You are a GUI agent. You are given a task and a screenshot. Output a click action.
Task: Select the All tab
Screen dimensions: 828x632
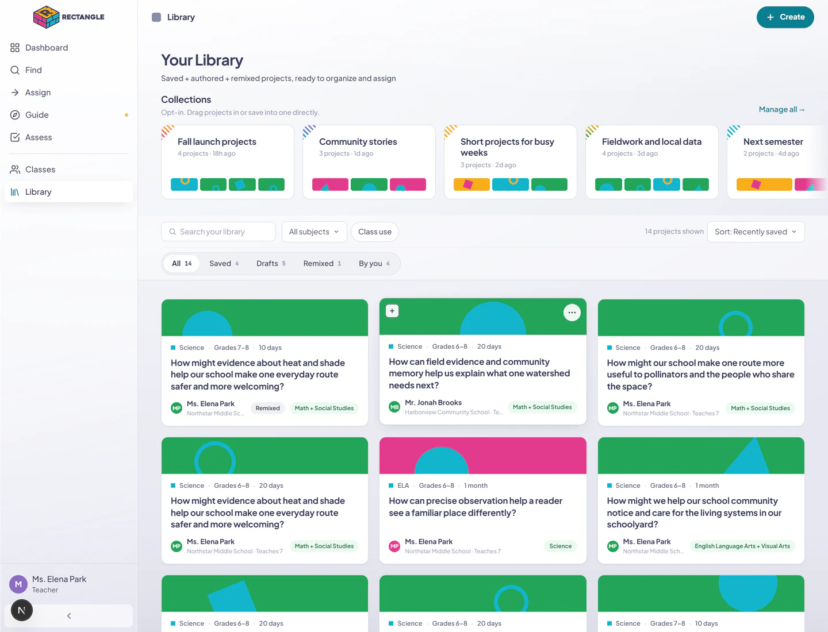(x=182, y=264)
